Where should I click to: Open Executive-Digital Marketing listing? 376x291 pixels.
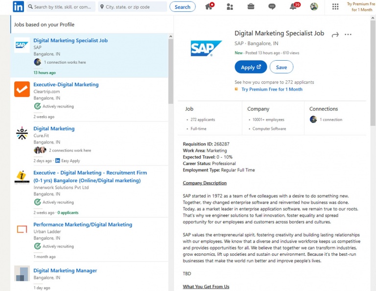[x=66, y=84]
